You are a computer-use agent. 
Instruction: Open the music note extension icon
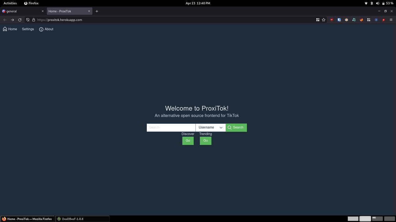pyautogui.click(x=354, y=20)
